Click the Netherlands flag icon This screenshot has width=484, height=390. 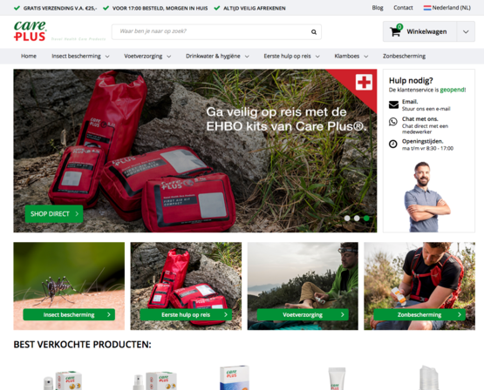427,8
